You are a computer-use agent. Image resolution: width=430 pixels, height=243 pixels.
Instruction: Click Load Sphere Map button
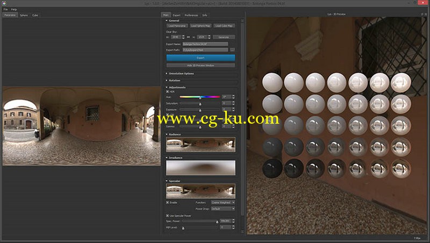[200, 26]
